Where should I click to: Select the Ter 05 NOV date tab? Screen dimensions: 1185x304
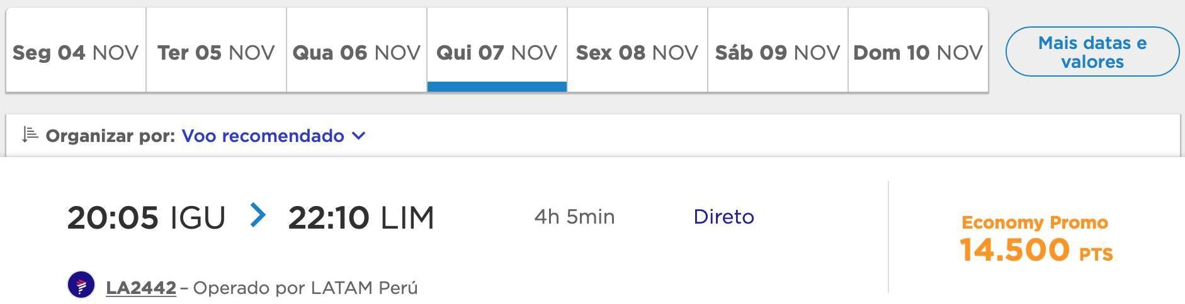pos(216,50)
